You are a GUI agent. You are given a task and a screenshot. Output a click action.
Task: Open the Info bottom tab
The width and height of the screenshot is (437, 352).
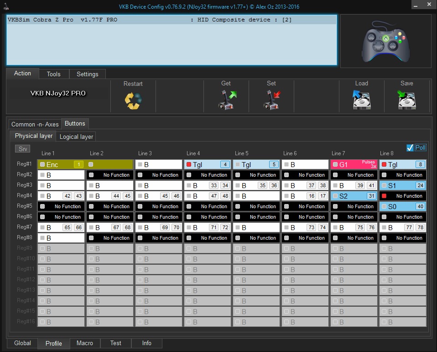146,343
